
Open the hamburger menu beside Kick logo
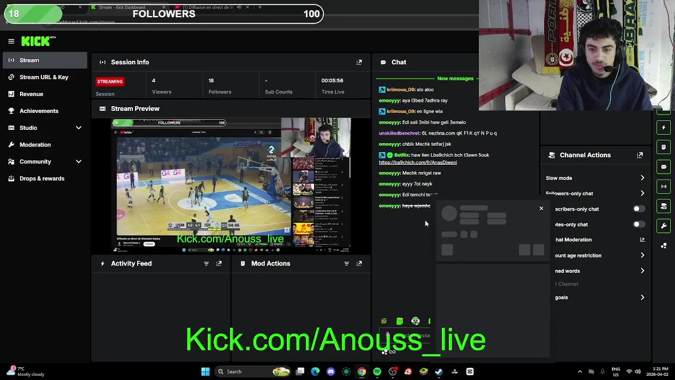[11, 41]
